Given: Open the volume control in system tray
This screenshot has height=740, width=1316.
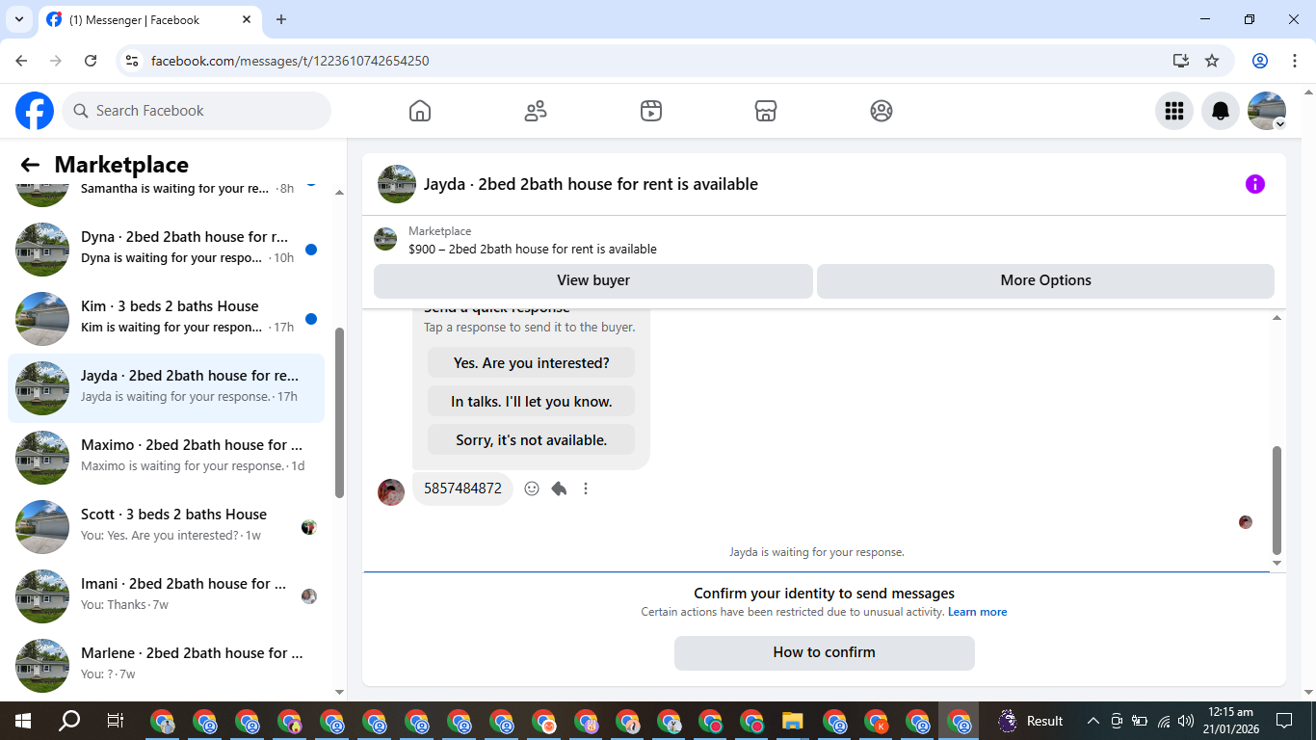Looking at the screenshot, I should point(1186,721).
